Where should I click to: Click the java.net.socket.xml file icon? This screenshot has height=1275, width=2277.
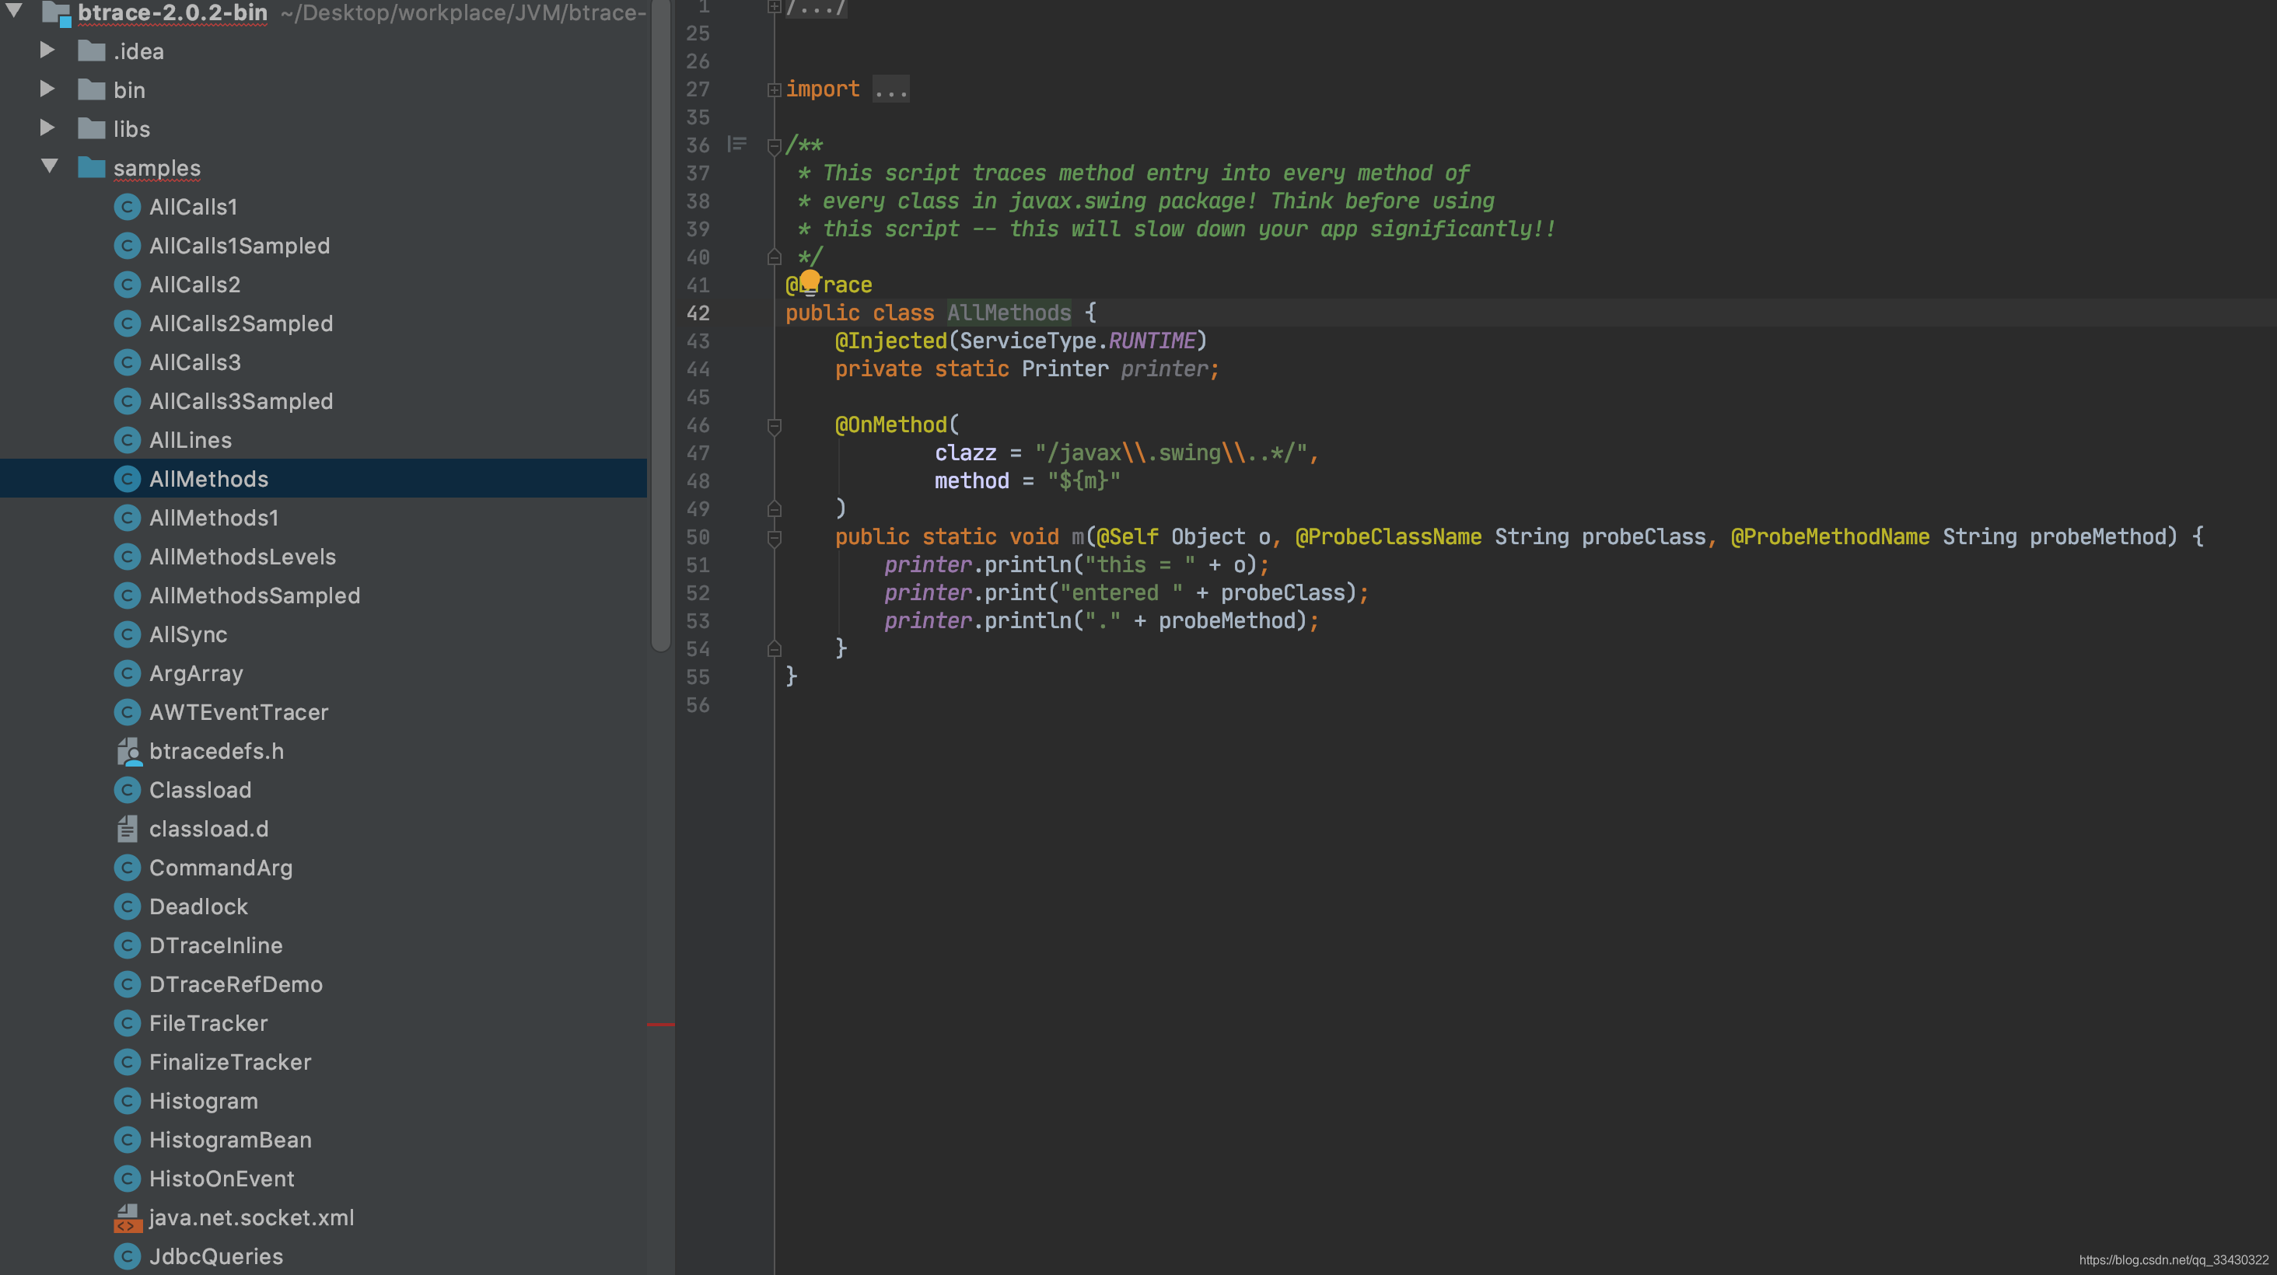coord(128,1217)
